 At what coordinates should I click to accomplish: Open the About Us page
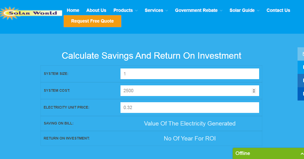tap(96, 10)
